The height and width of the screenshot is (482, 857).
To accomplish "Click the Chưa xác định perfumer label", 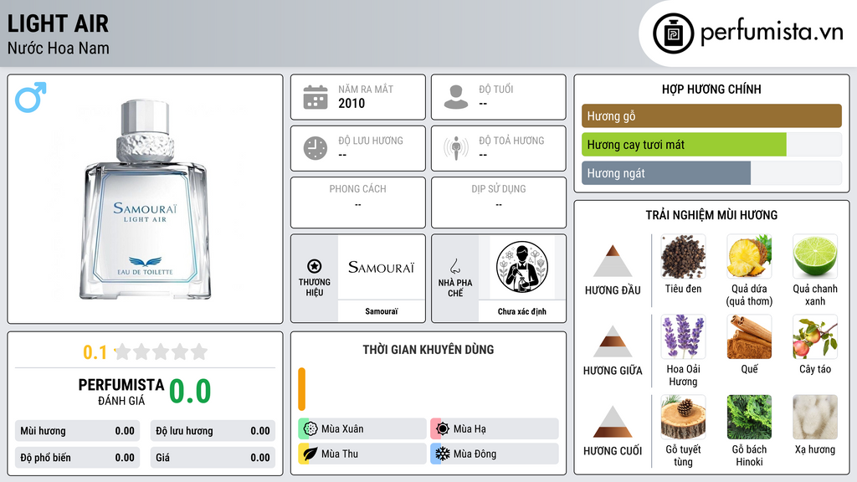I will [x=522, y=311].
